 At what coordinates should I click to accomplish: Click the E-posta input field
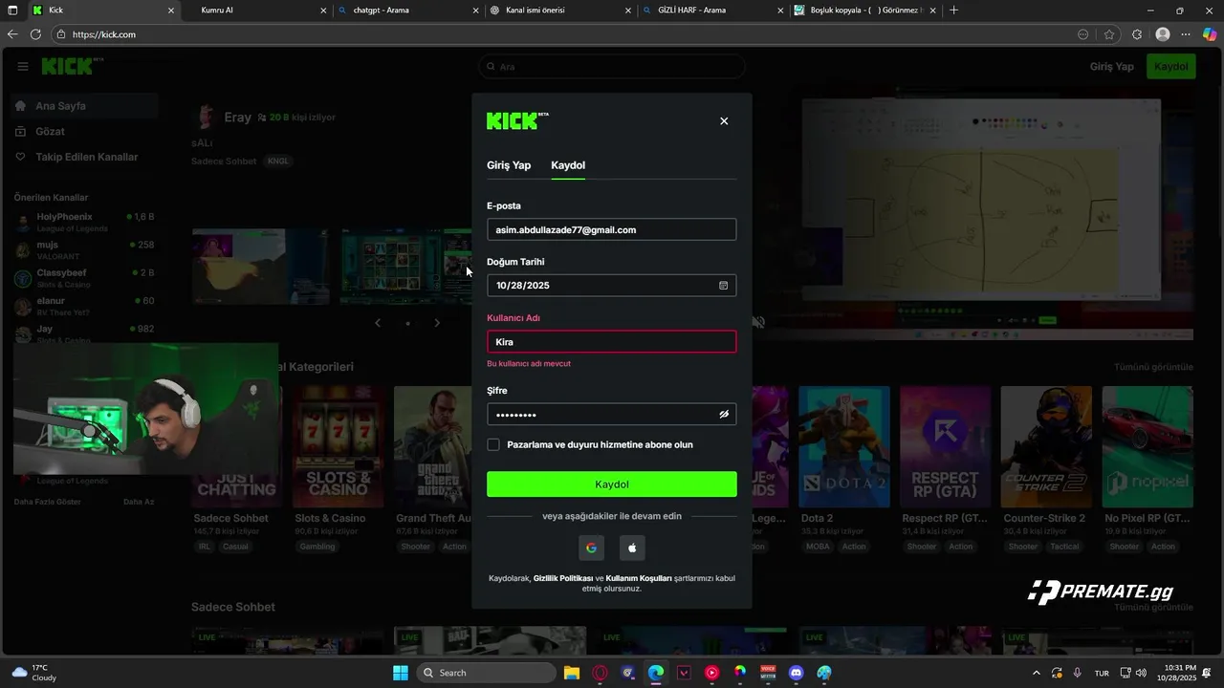coord(612,229)
